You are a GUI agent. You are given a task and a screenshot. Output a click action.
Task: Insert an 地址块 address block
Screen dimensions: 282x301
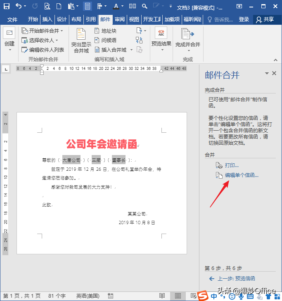coord(105,31)
